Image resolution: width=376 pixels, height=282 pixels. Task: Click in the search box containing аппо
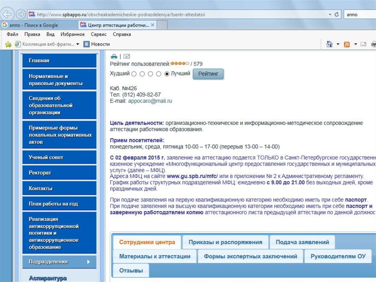pyautogui.click(x=360, y=15)
